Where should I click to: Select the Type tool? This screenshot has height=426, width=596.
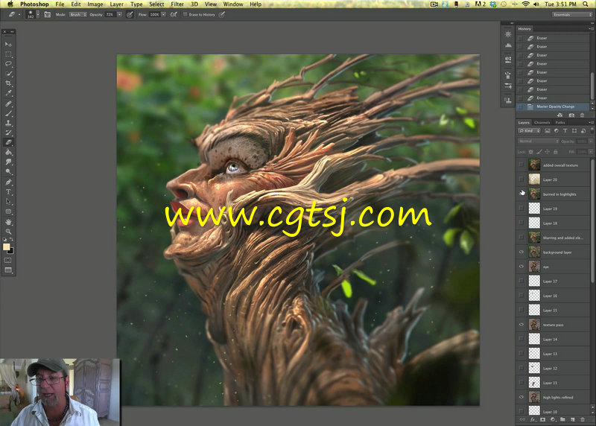[8, 192]
